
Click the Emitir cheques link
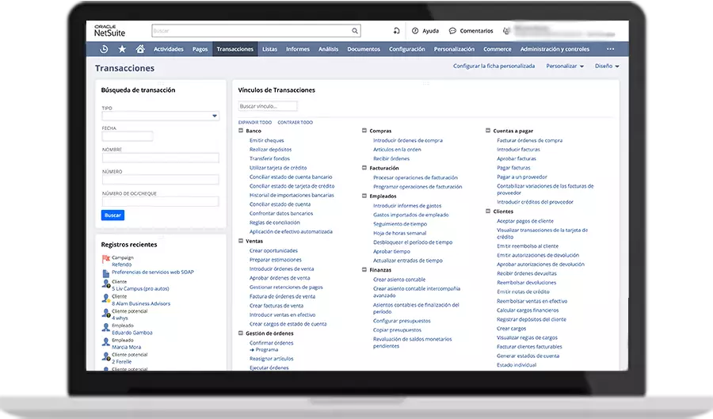coord(266,140)
